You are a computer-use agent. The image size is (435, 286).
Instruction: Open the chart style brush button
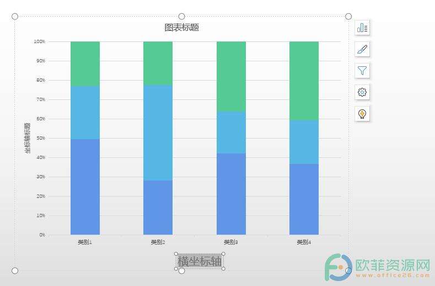tap(362, 49)
